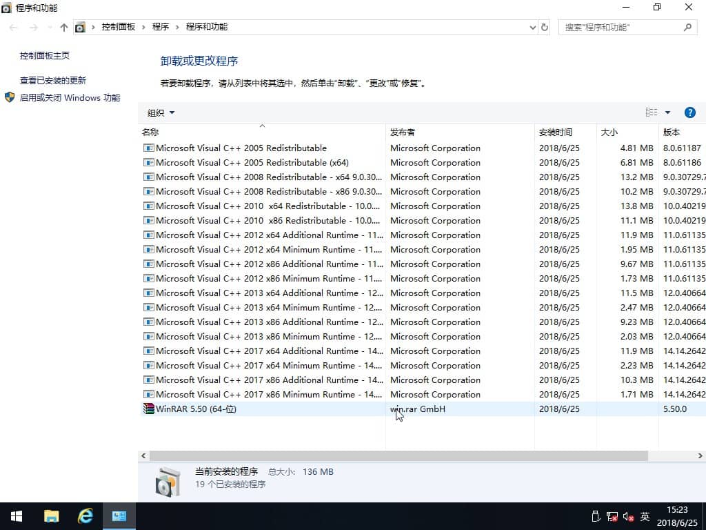Open the Windows Start menu

coord(17,516)
